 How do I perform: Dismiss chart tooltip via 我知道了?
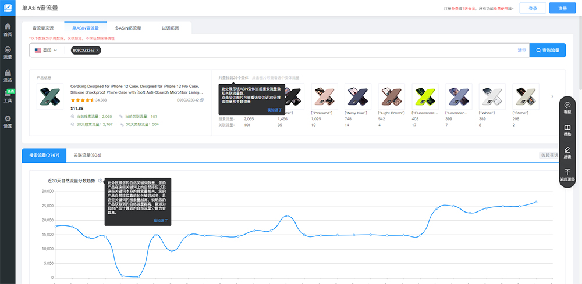(160, 221)
